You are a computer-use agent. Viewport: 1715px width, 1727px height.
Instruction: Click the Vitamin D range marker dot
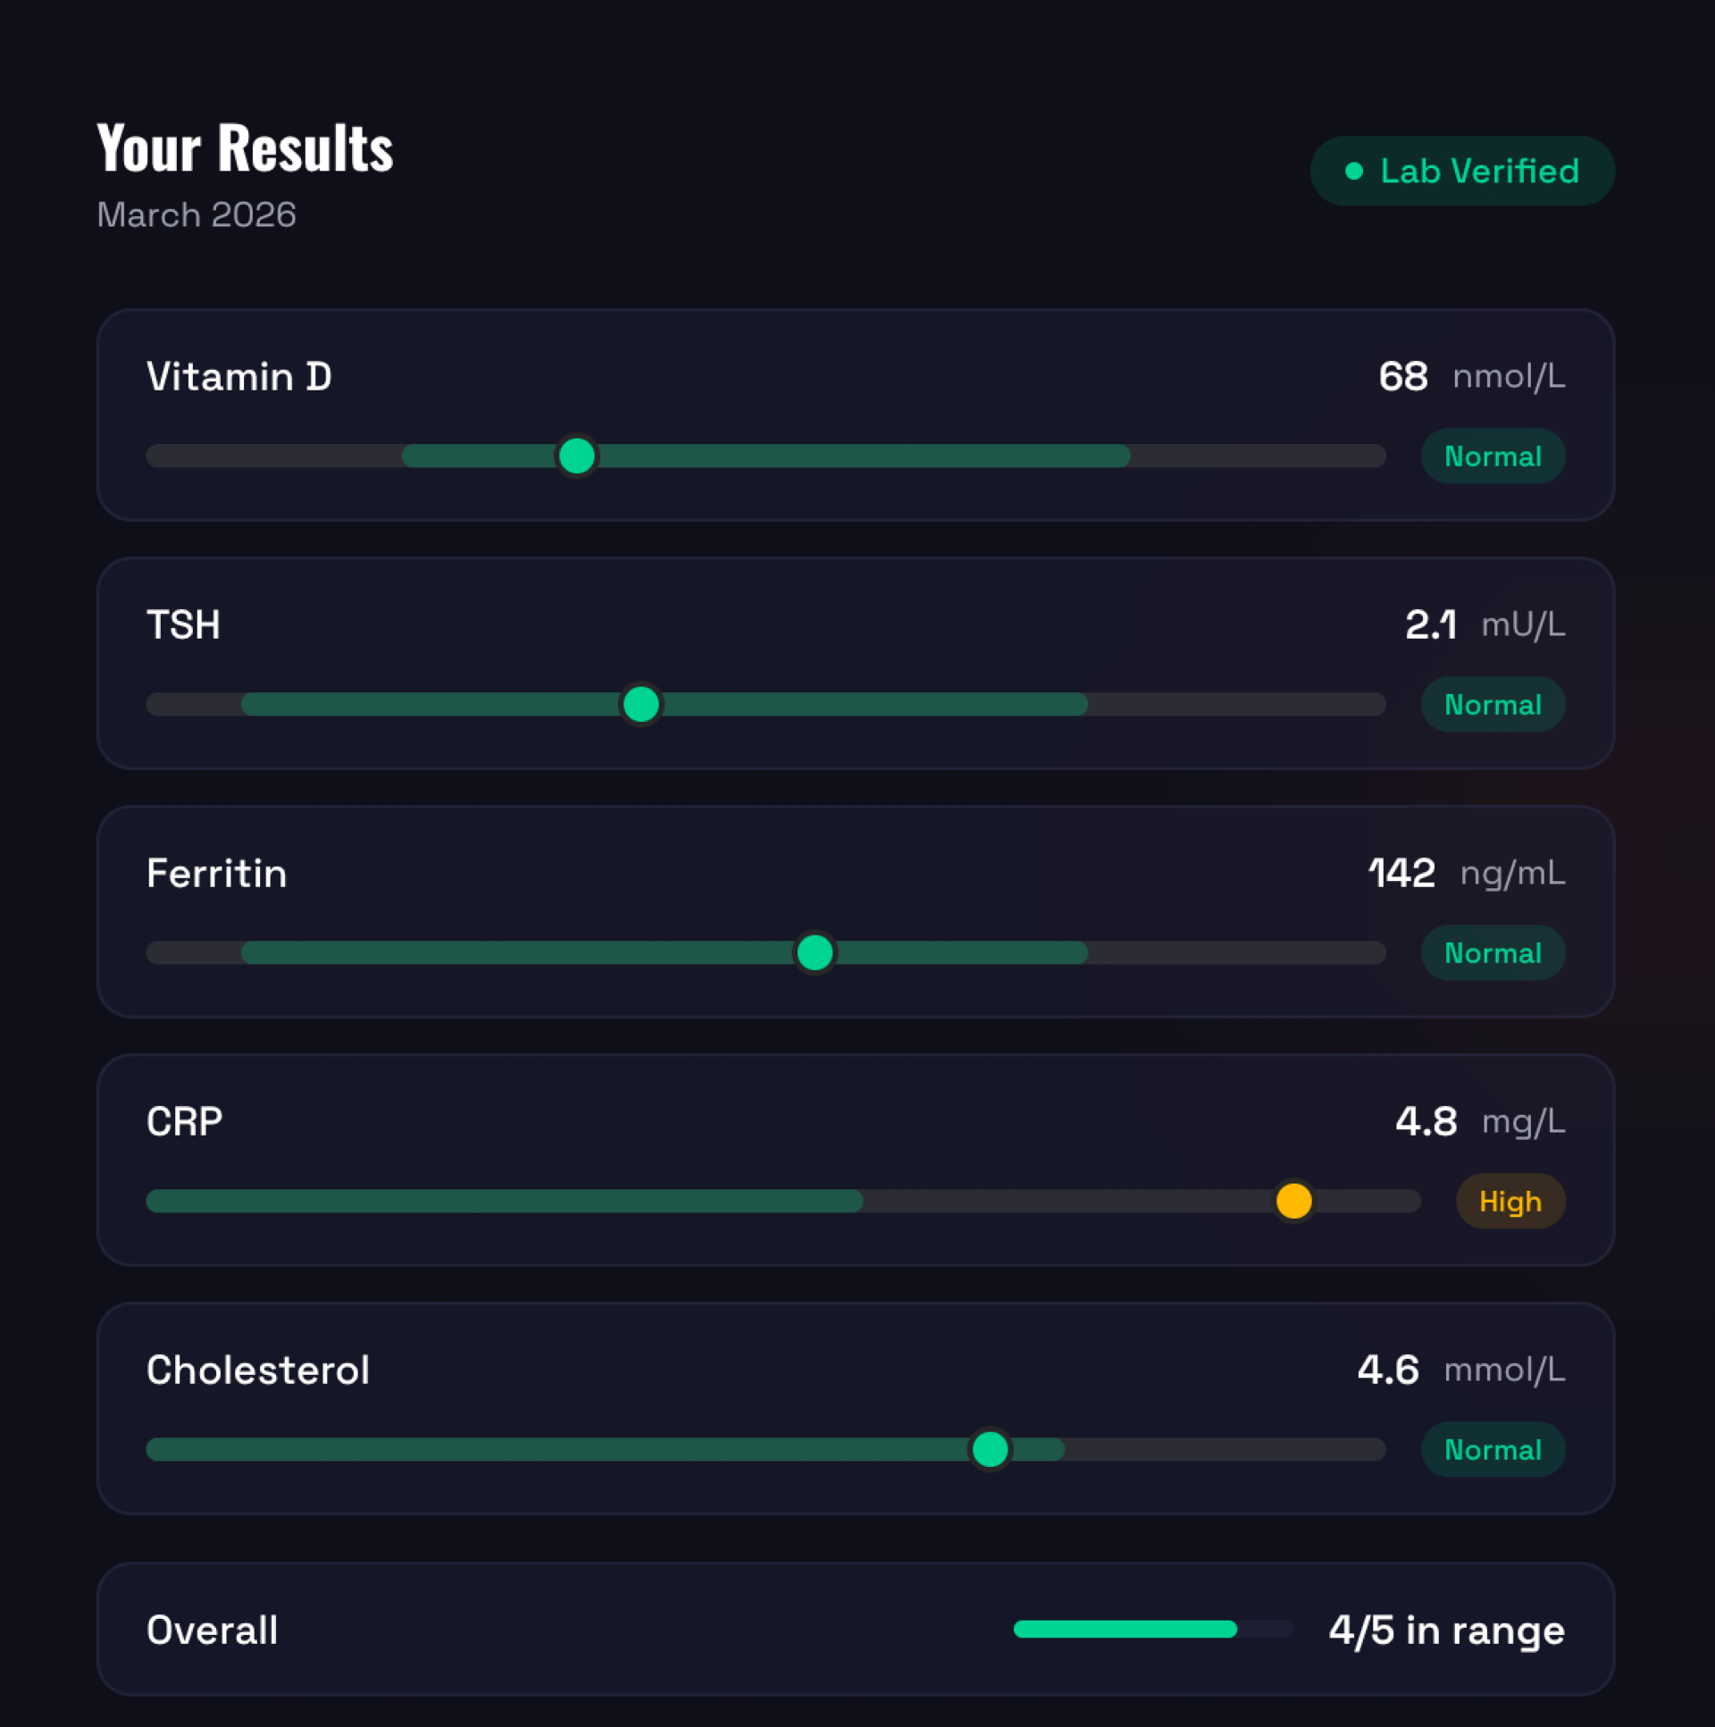(576, 456)
